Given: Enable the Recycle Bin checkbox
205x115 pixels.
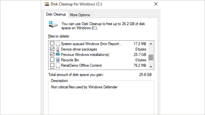Looking at the screenshot, I should pos(52,60).
